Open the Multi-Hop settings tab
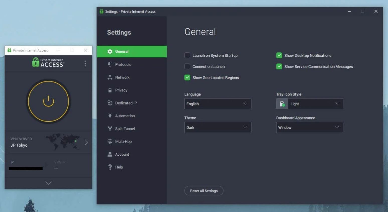The height and width of the screenshot is (212, 388). 132,141
